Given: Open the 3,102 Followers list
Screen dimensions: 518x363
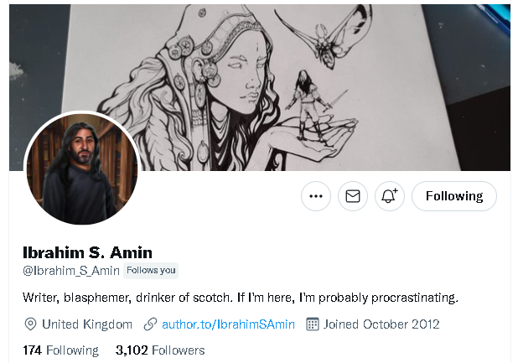Looking at the screenshot, I should [160, 350].
